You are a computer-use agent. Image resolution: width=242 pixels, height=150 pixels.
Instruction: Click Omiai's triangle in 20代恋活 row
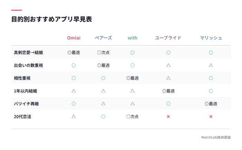(74, 117)
